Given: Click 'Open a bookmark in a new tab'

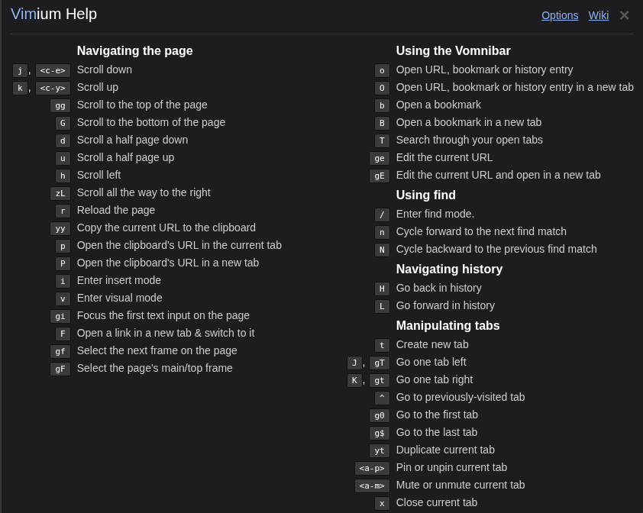Looking at the screenshot, I should (469, 123).
